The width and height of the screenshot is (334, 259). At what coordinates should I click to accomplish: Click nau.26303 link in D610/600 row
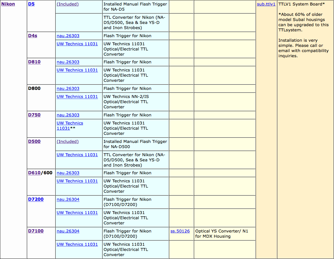click(x=68, y=173)
